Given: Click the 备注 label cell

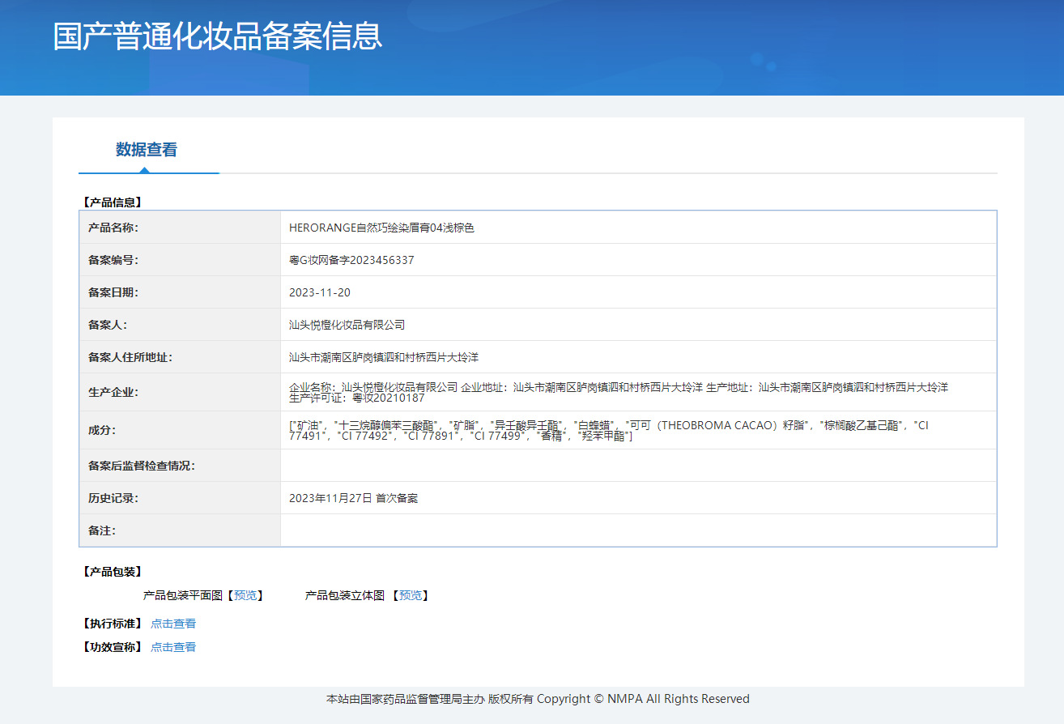Looking at the screenshot, I should point(180,530).
